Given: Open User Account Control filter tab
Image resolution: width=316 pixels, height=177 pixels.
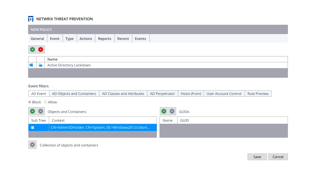Looking at the screenshot, I should [224, 94].
